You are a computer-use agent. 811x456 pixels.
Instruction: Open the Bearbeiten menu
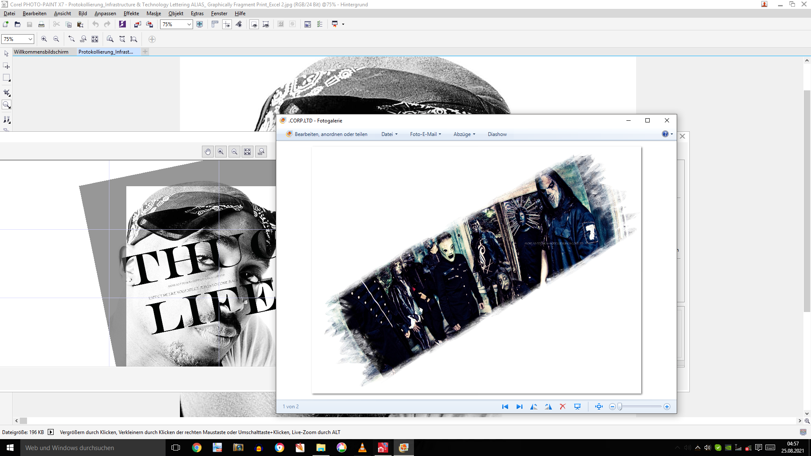point(35,13)
